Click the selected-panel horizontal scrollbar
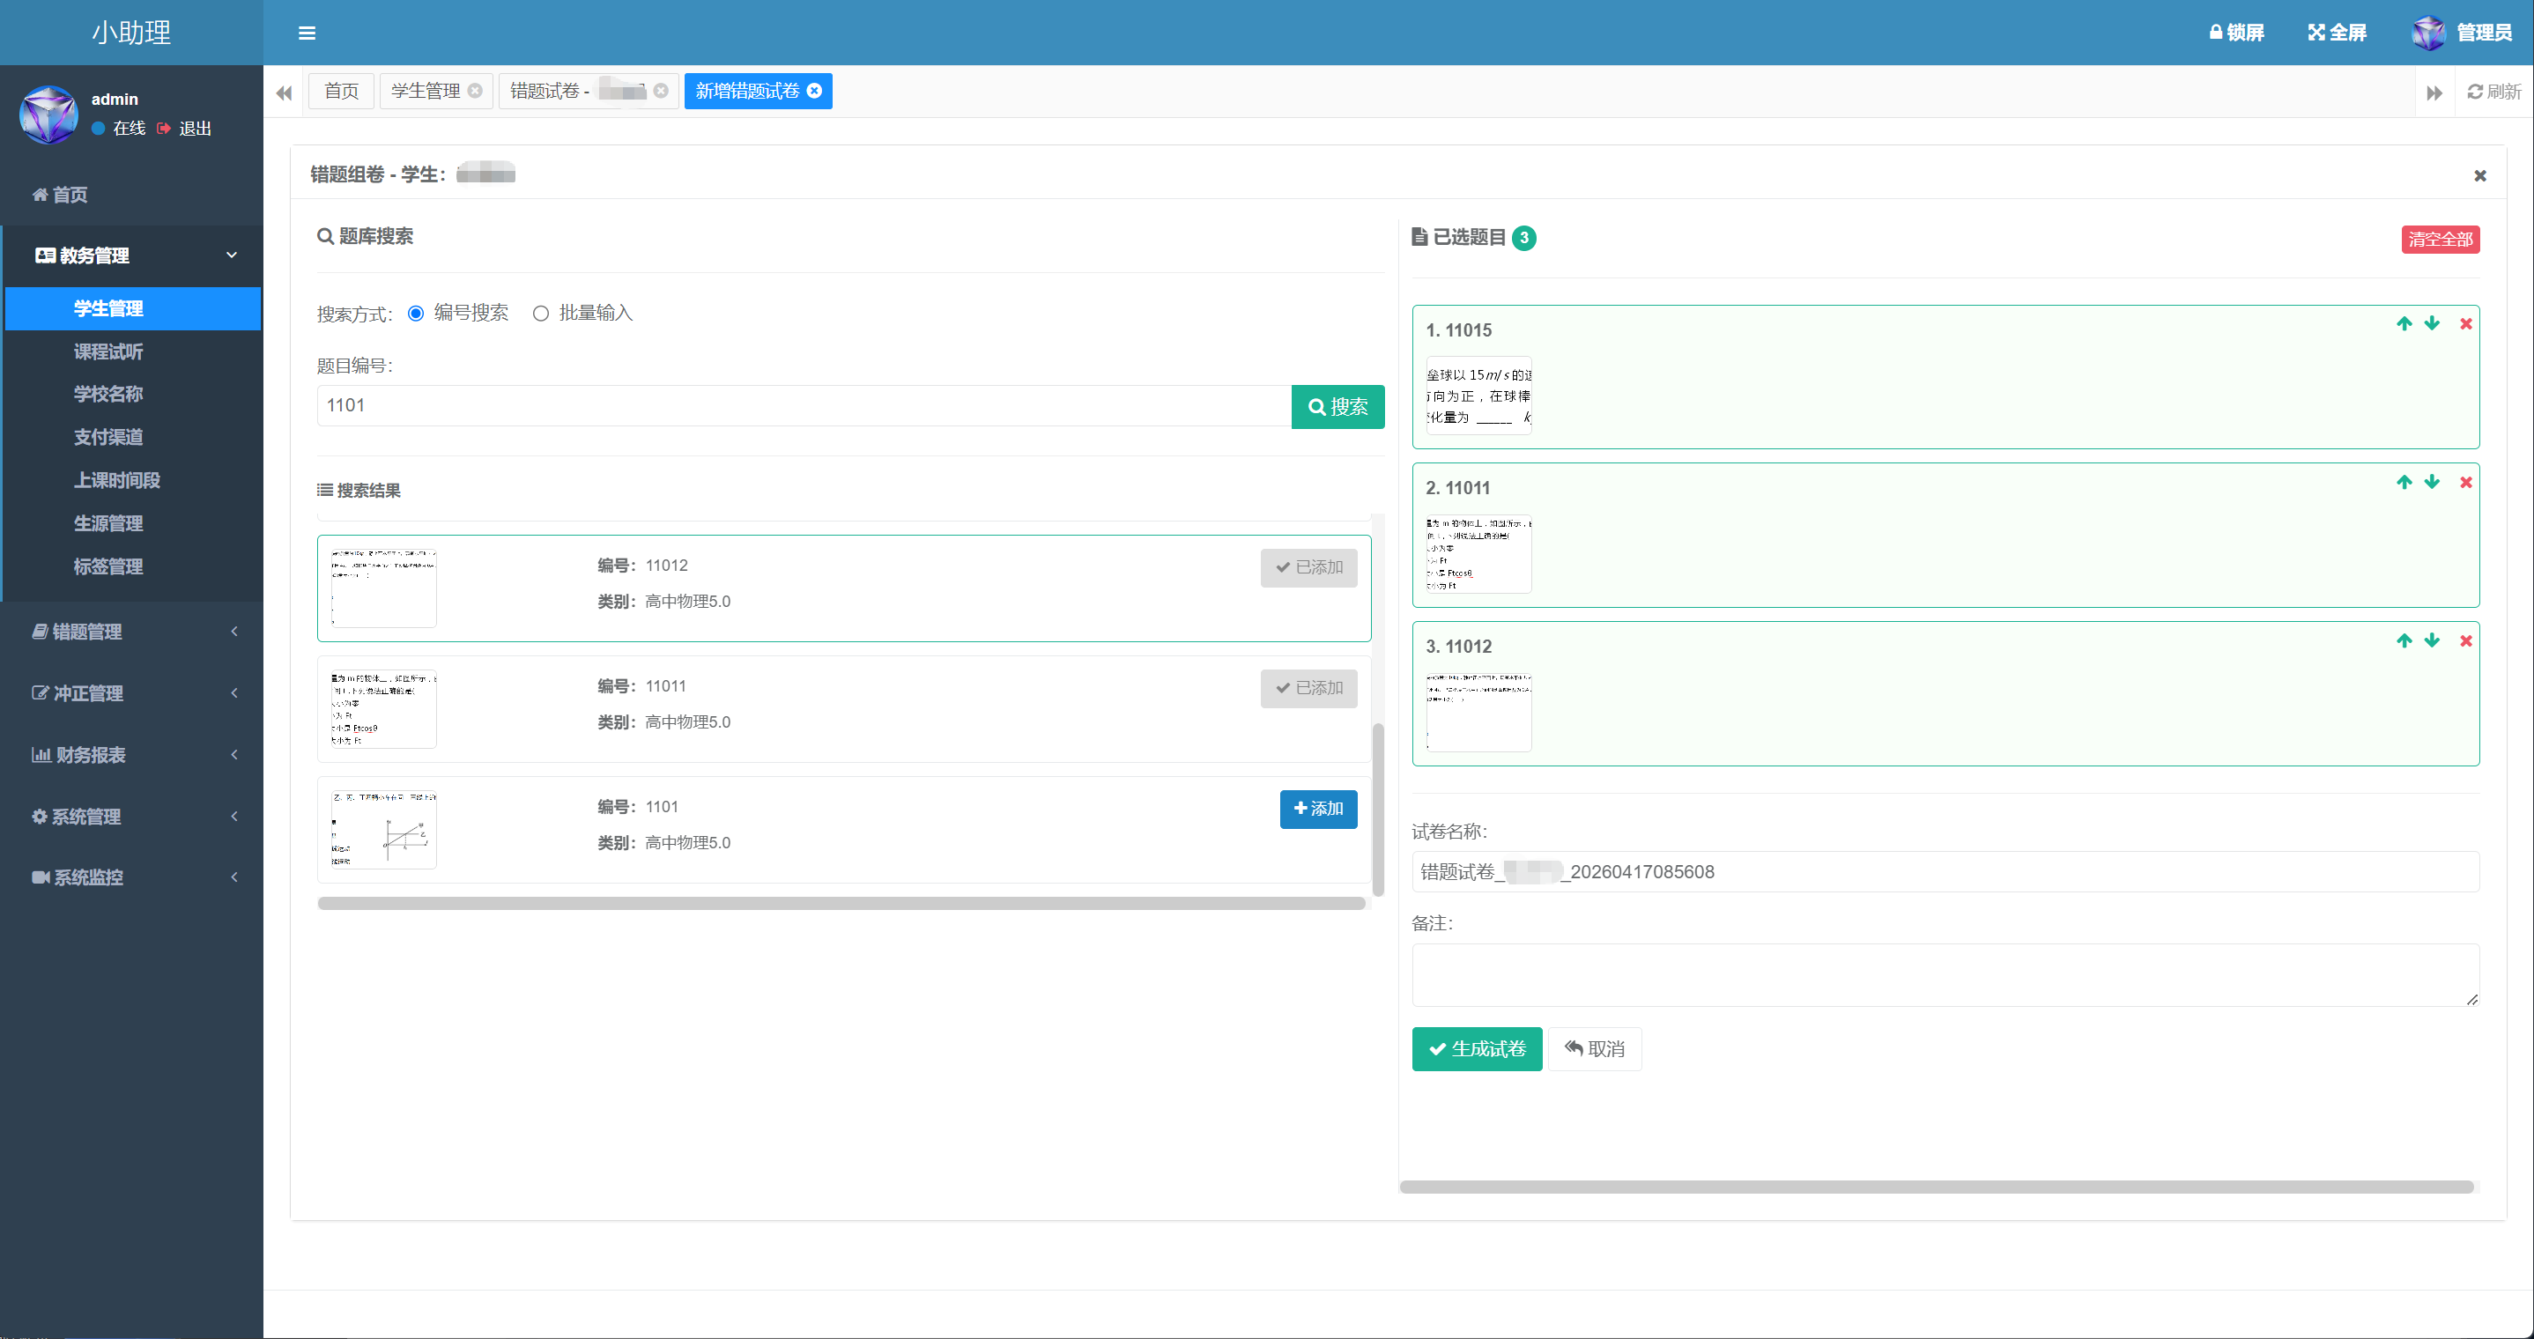 1936,1187
